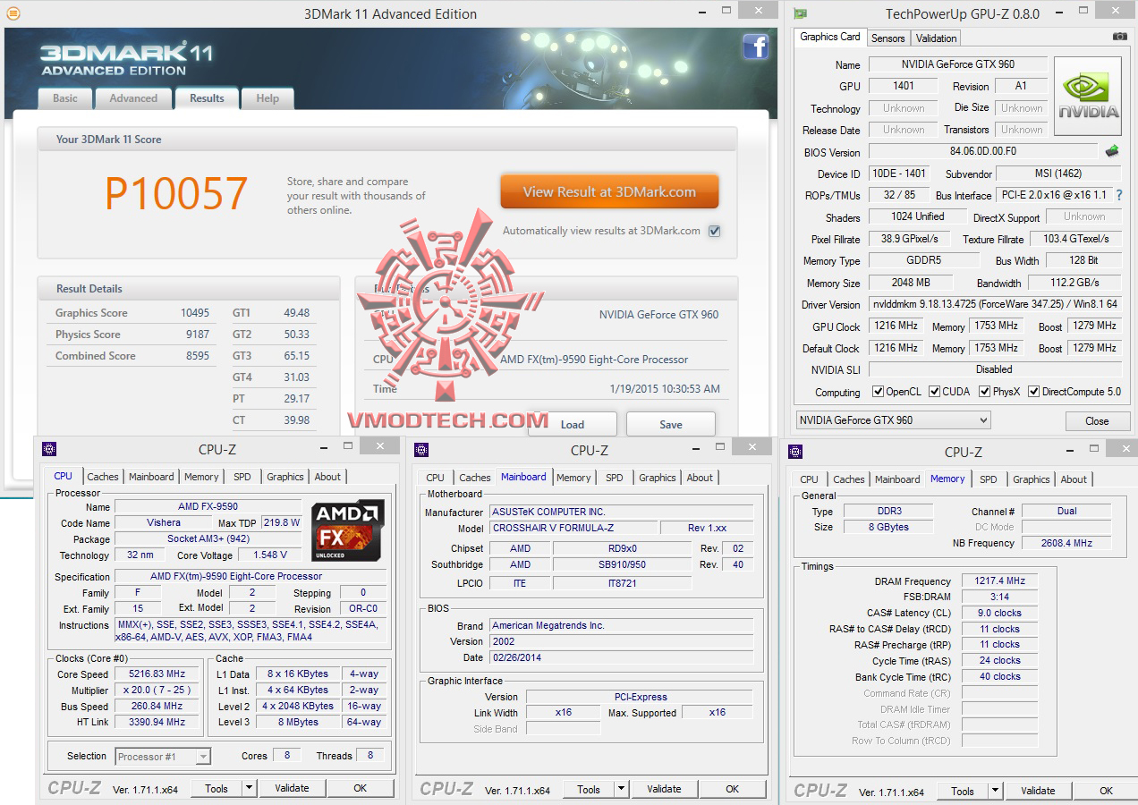The width and height of the screenshot is (1138, 805).
Task: Open the GPU selection dropdown in GPU-Z
Action: click(893, 420)
